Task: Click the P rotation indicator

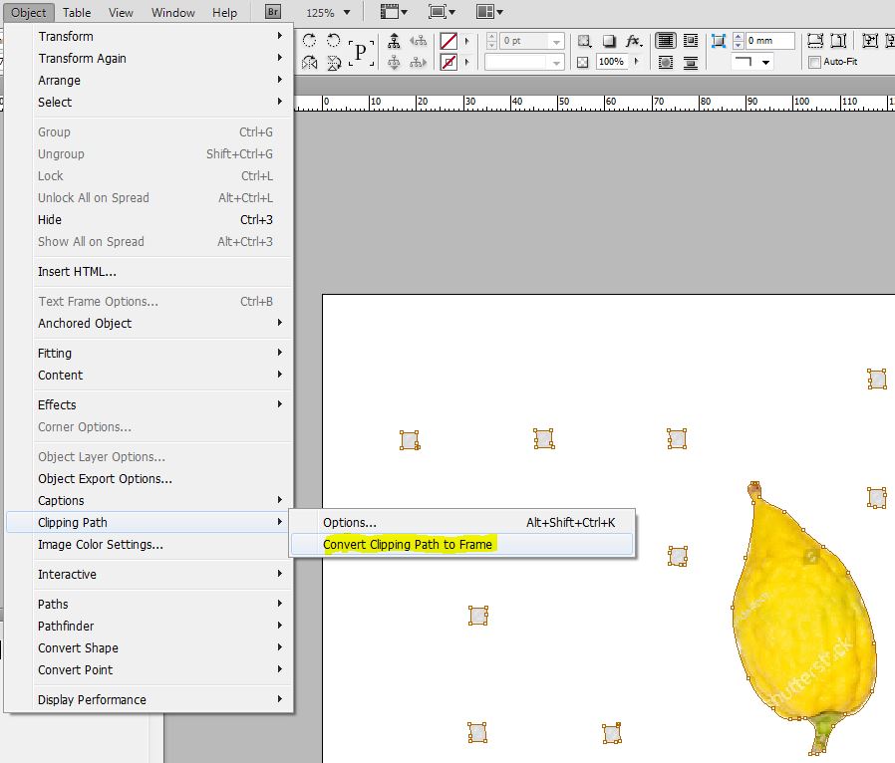Action: (x=361, y=53)
